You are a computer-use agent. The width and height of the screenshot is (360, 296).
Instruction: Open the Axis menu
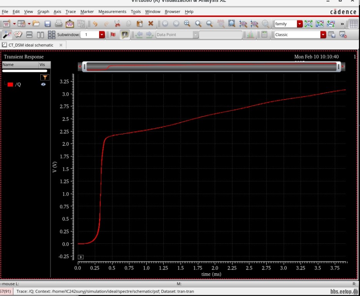point(57,12)
